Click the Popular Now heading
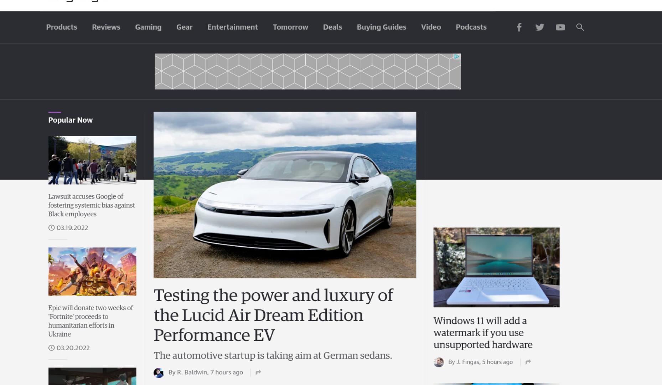The image size is (662, 385). click(71, 120)
